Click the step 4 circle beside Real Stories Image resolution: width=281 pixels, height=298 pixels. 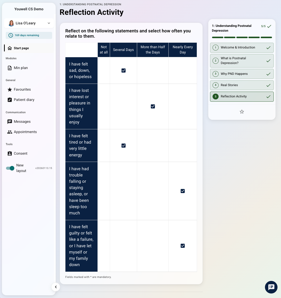[x=216, y=85]
